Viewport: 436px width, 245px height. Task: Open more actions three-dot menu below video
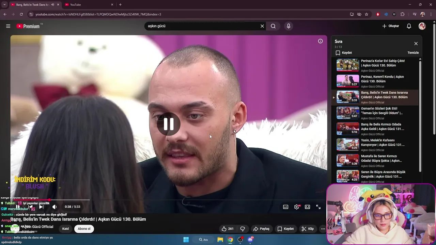(x=323, y=229)
